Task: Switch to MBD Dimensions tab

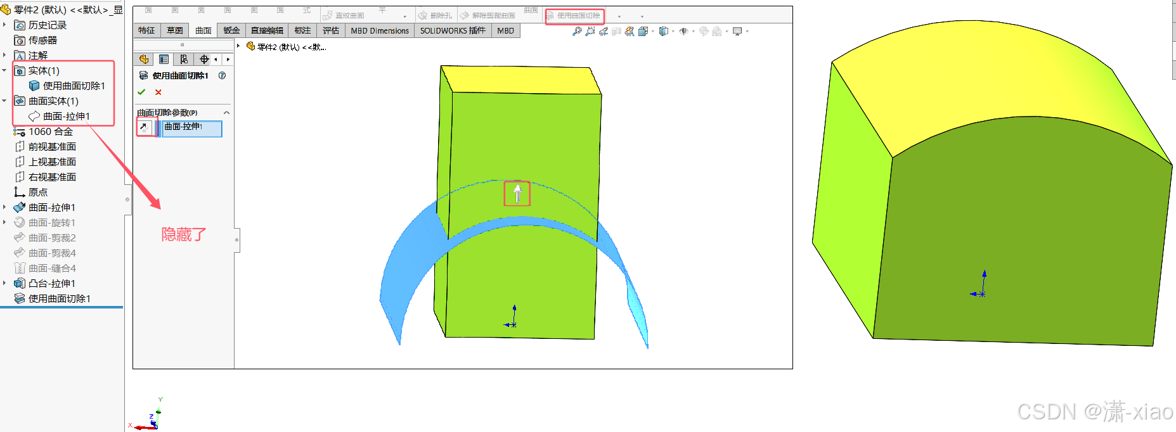Action: [380, 30]
